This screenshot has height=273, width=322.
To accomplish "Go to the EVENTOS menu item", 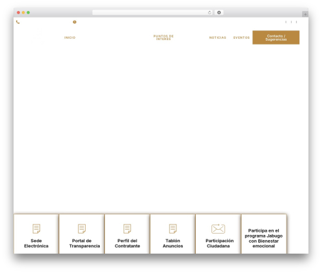I will tap(241, 37).
